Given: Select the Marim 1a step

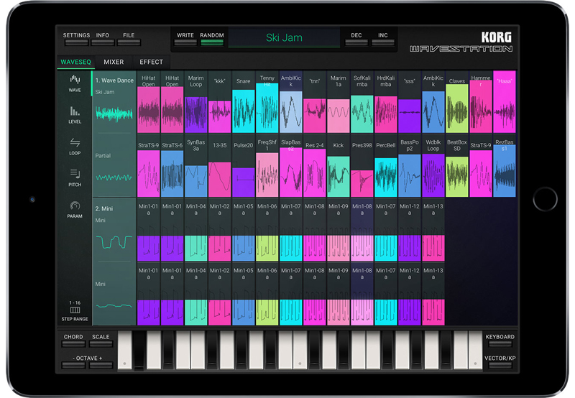Looking at the screenshot, I should (x=338, y=102).
